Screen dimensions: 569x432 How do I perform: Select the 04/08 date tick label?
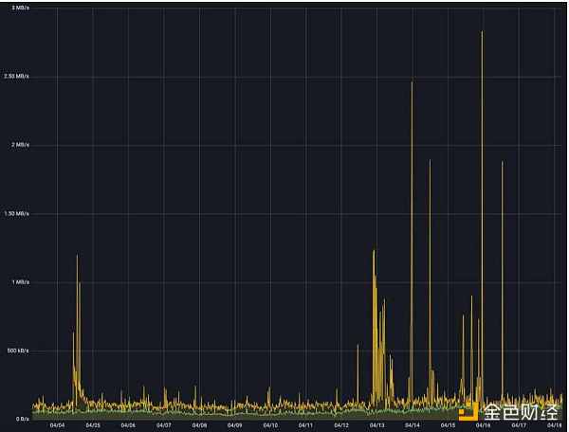tap(199, 425)
